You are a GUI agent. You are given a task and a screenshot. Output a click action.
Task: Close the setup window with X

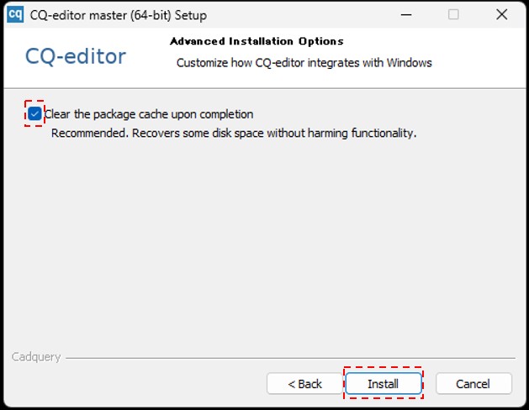(x=501, y=14)
